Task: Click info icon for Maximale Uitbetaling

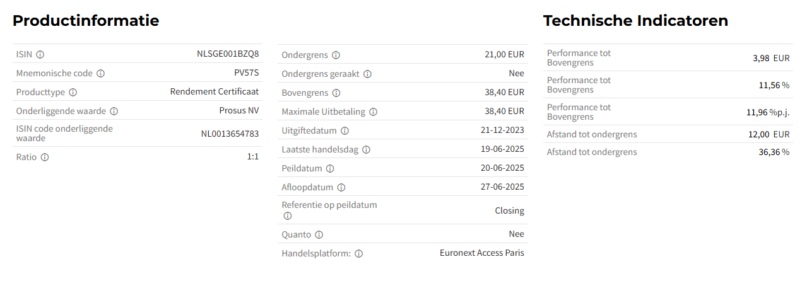Action: [374, 112]
